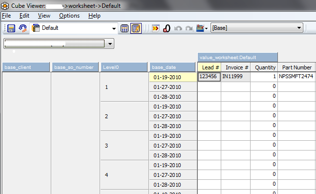Toggle the Suppress Zeros icon

click(167, 28)
